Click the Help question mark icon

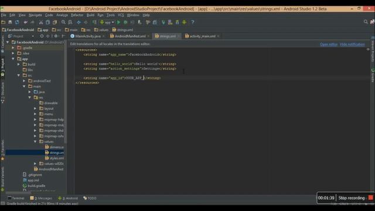193,22
